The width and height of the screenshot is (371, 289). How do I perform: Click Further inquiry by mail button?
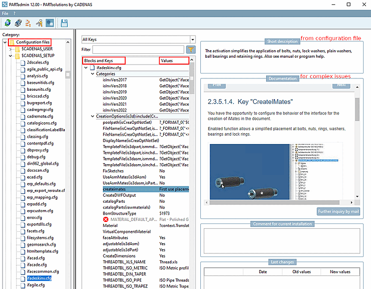point(338,212)
